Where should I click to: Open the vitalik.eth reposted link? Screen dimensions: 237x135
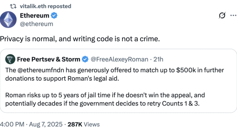point(46,6)
